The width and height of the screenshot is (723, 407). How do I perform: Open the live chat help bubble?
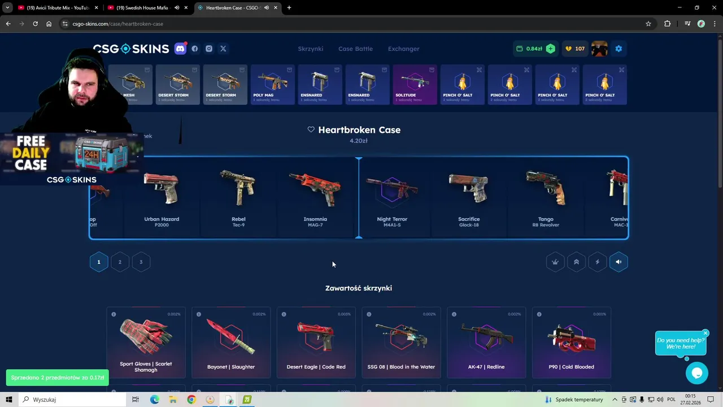pyautogui.click(x=696, y=373)
